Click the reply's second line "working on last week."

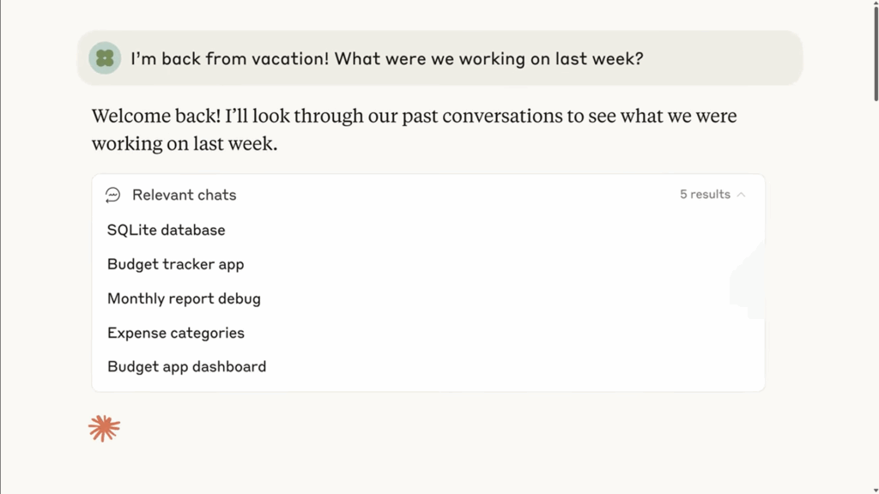pyautogui.click(x=185, y=143)
